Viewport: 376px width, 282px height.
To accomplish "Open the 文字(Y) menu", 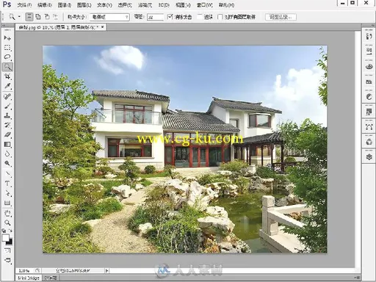I will 104,5.
